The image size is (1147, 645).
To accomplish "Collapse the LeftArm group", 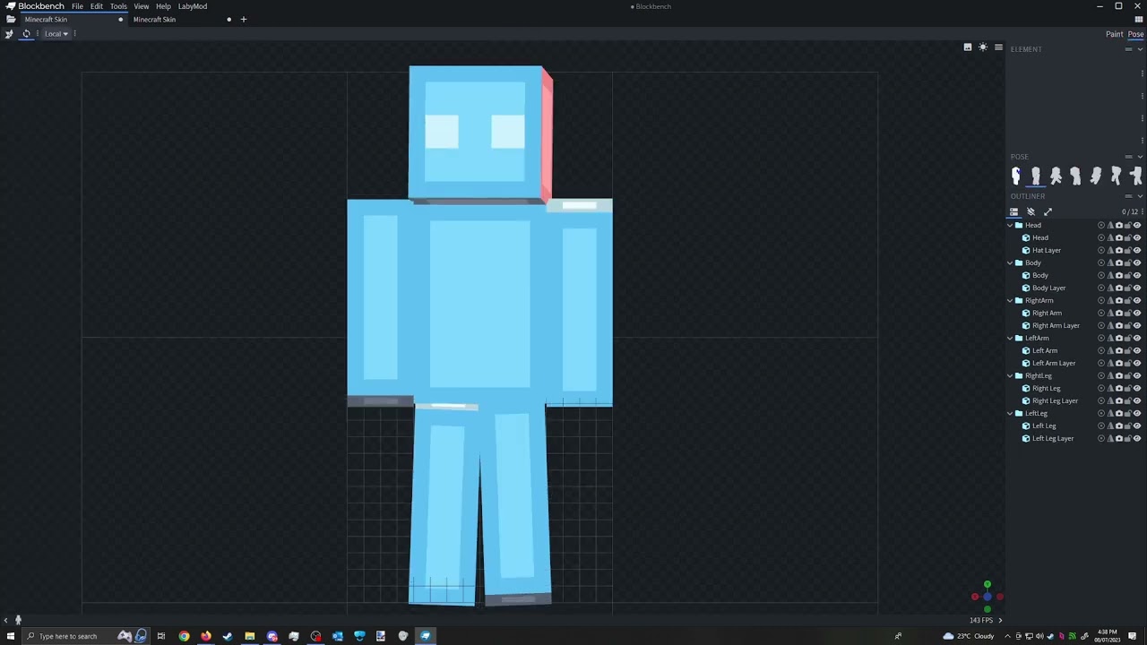I will click(1011, 339).
